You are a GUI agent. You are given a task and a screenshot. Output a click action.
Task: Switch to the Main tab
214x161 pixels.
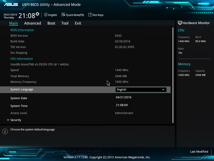point(13,23)
